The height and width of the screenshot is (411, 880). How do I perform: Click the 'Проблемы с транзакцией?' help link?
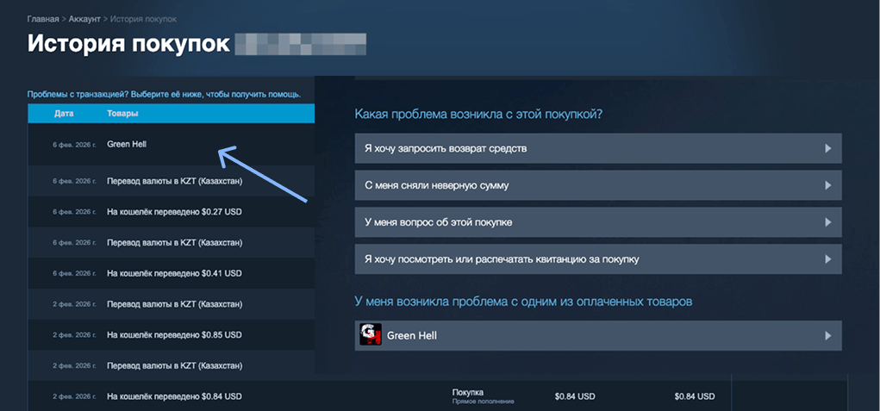click(164, 94)
